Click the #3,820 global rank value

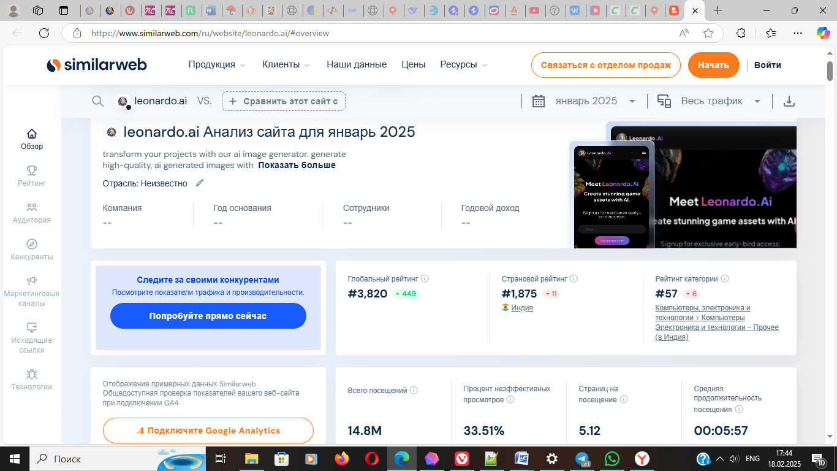point(368,294)
